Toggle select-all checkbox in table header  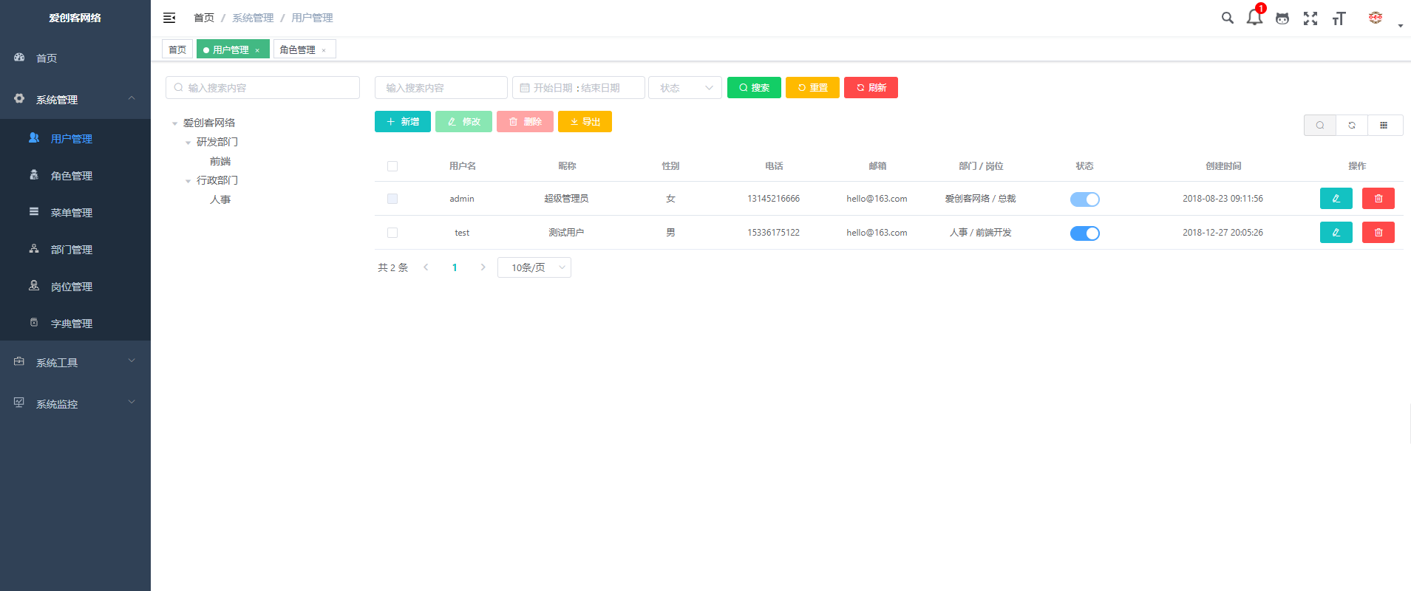(392, 166)
